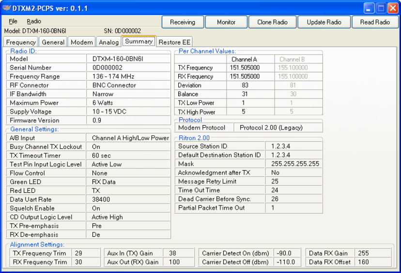Click the DTXM2-PCPS title bar flag icon
The image size is (401, 273).
pyautogui.click(x=6, y=8)
